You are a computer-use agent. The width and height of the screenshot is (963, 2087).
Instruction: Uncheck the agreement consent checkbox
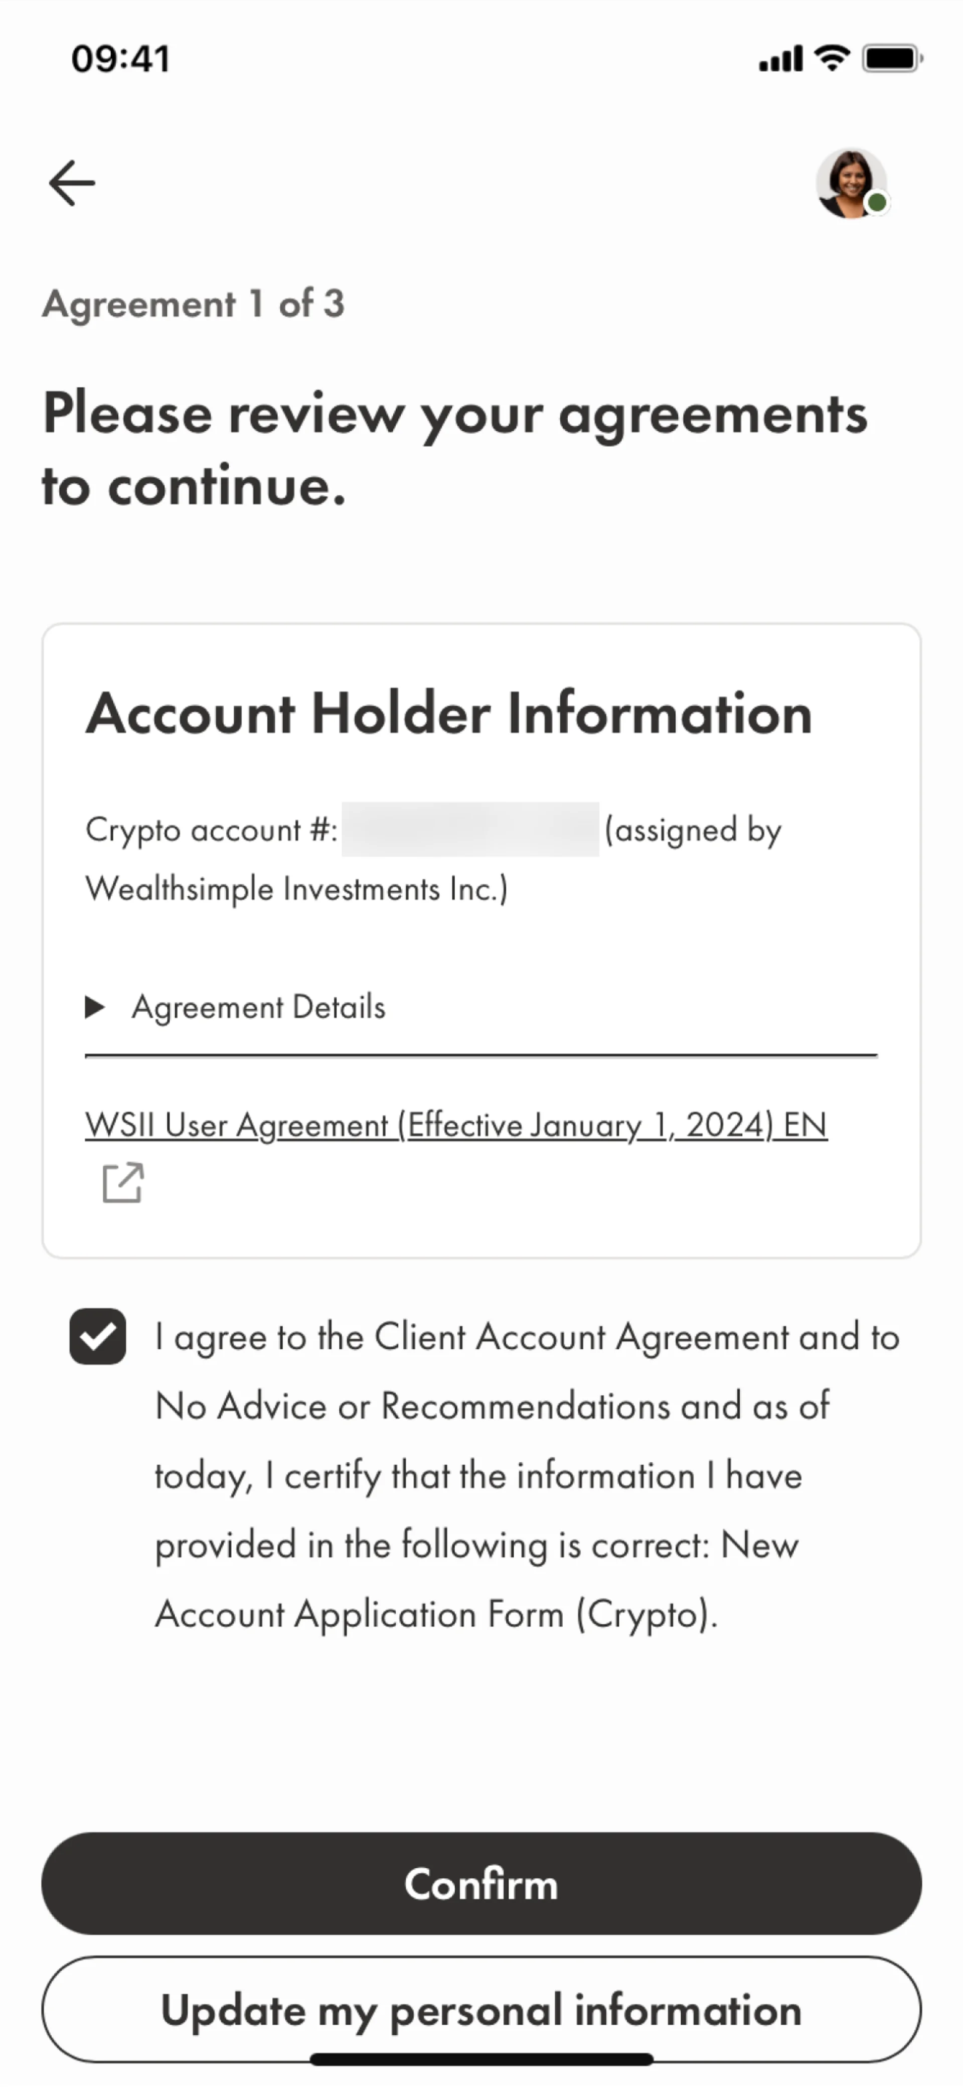click(98, 1336)
